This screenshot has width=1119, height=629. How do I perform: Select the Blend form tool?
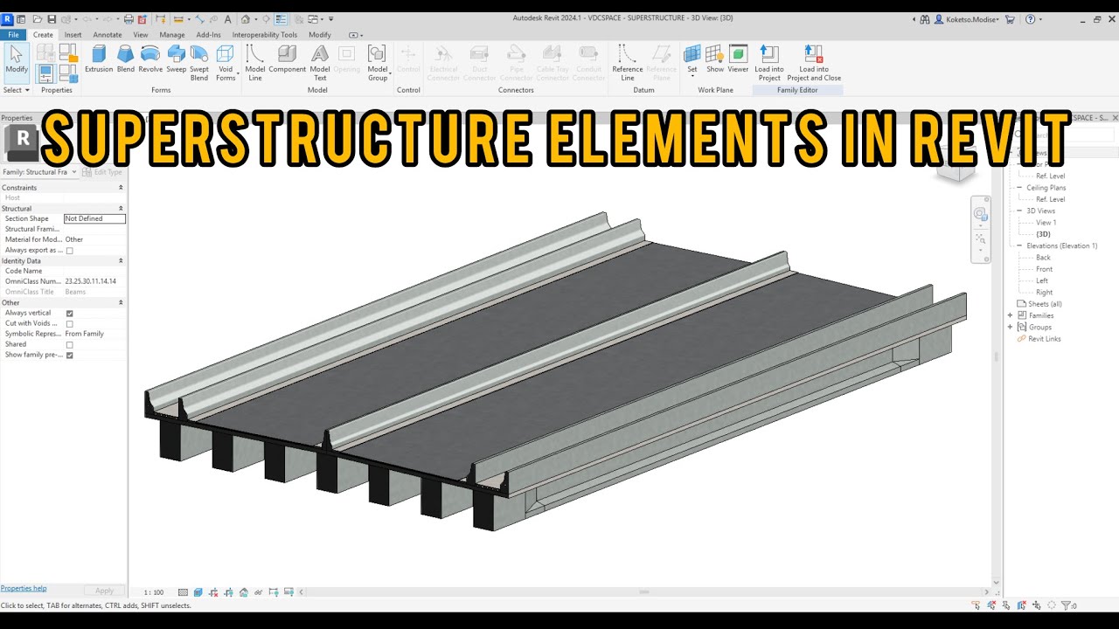(126, 59)
